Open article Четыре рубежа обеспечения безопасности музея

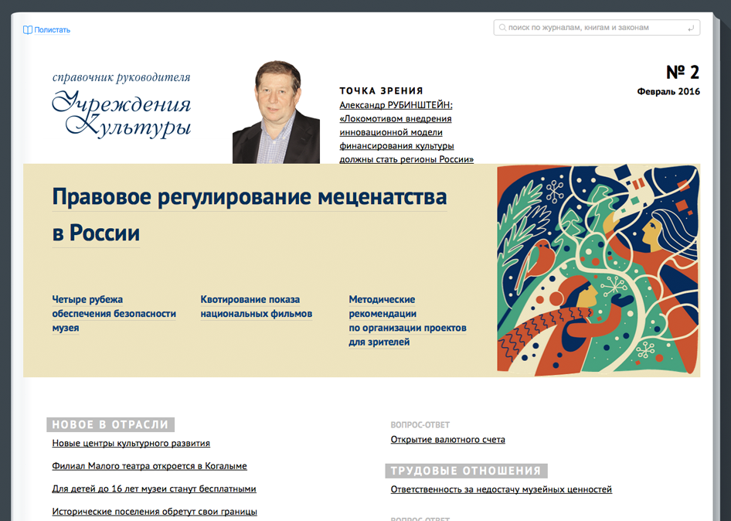pyautogui.click(x=114, y=313)
